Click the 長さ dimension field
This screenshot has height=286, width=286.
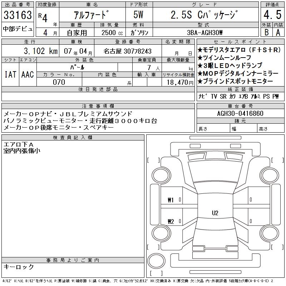[x=213, y=129]
